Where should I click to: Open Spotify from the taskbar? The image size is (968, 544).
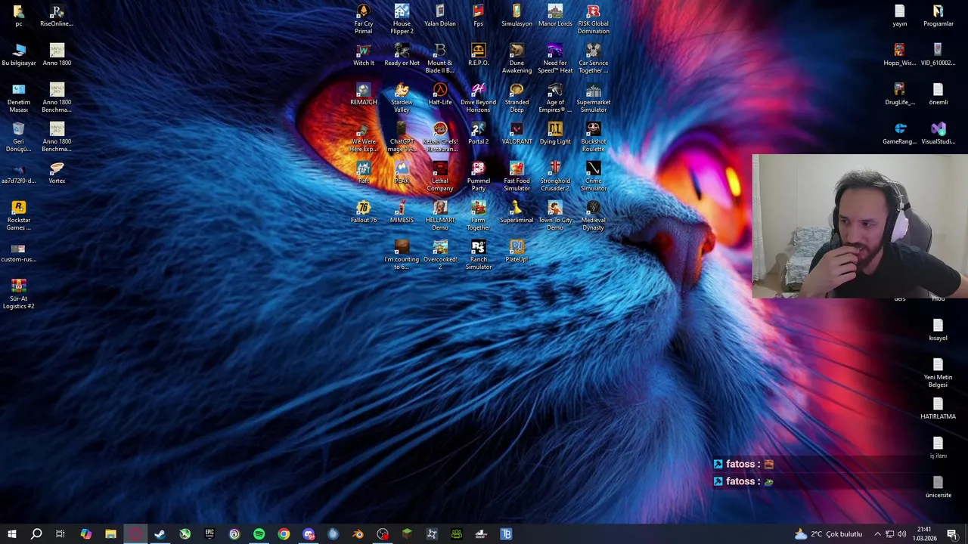click(x=259, y=534)
